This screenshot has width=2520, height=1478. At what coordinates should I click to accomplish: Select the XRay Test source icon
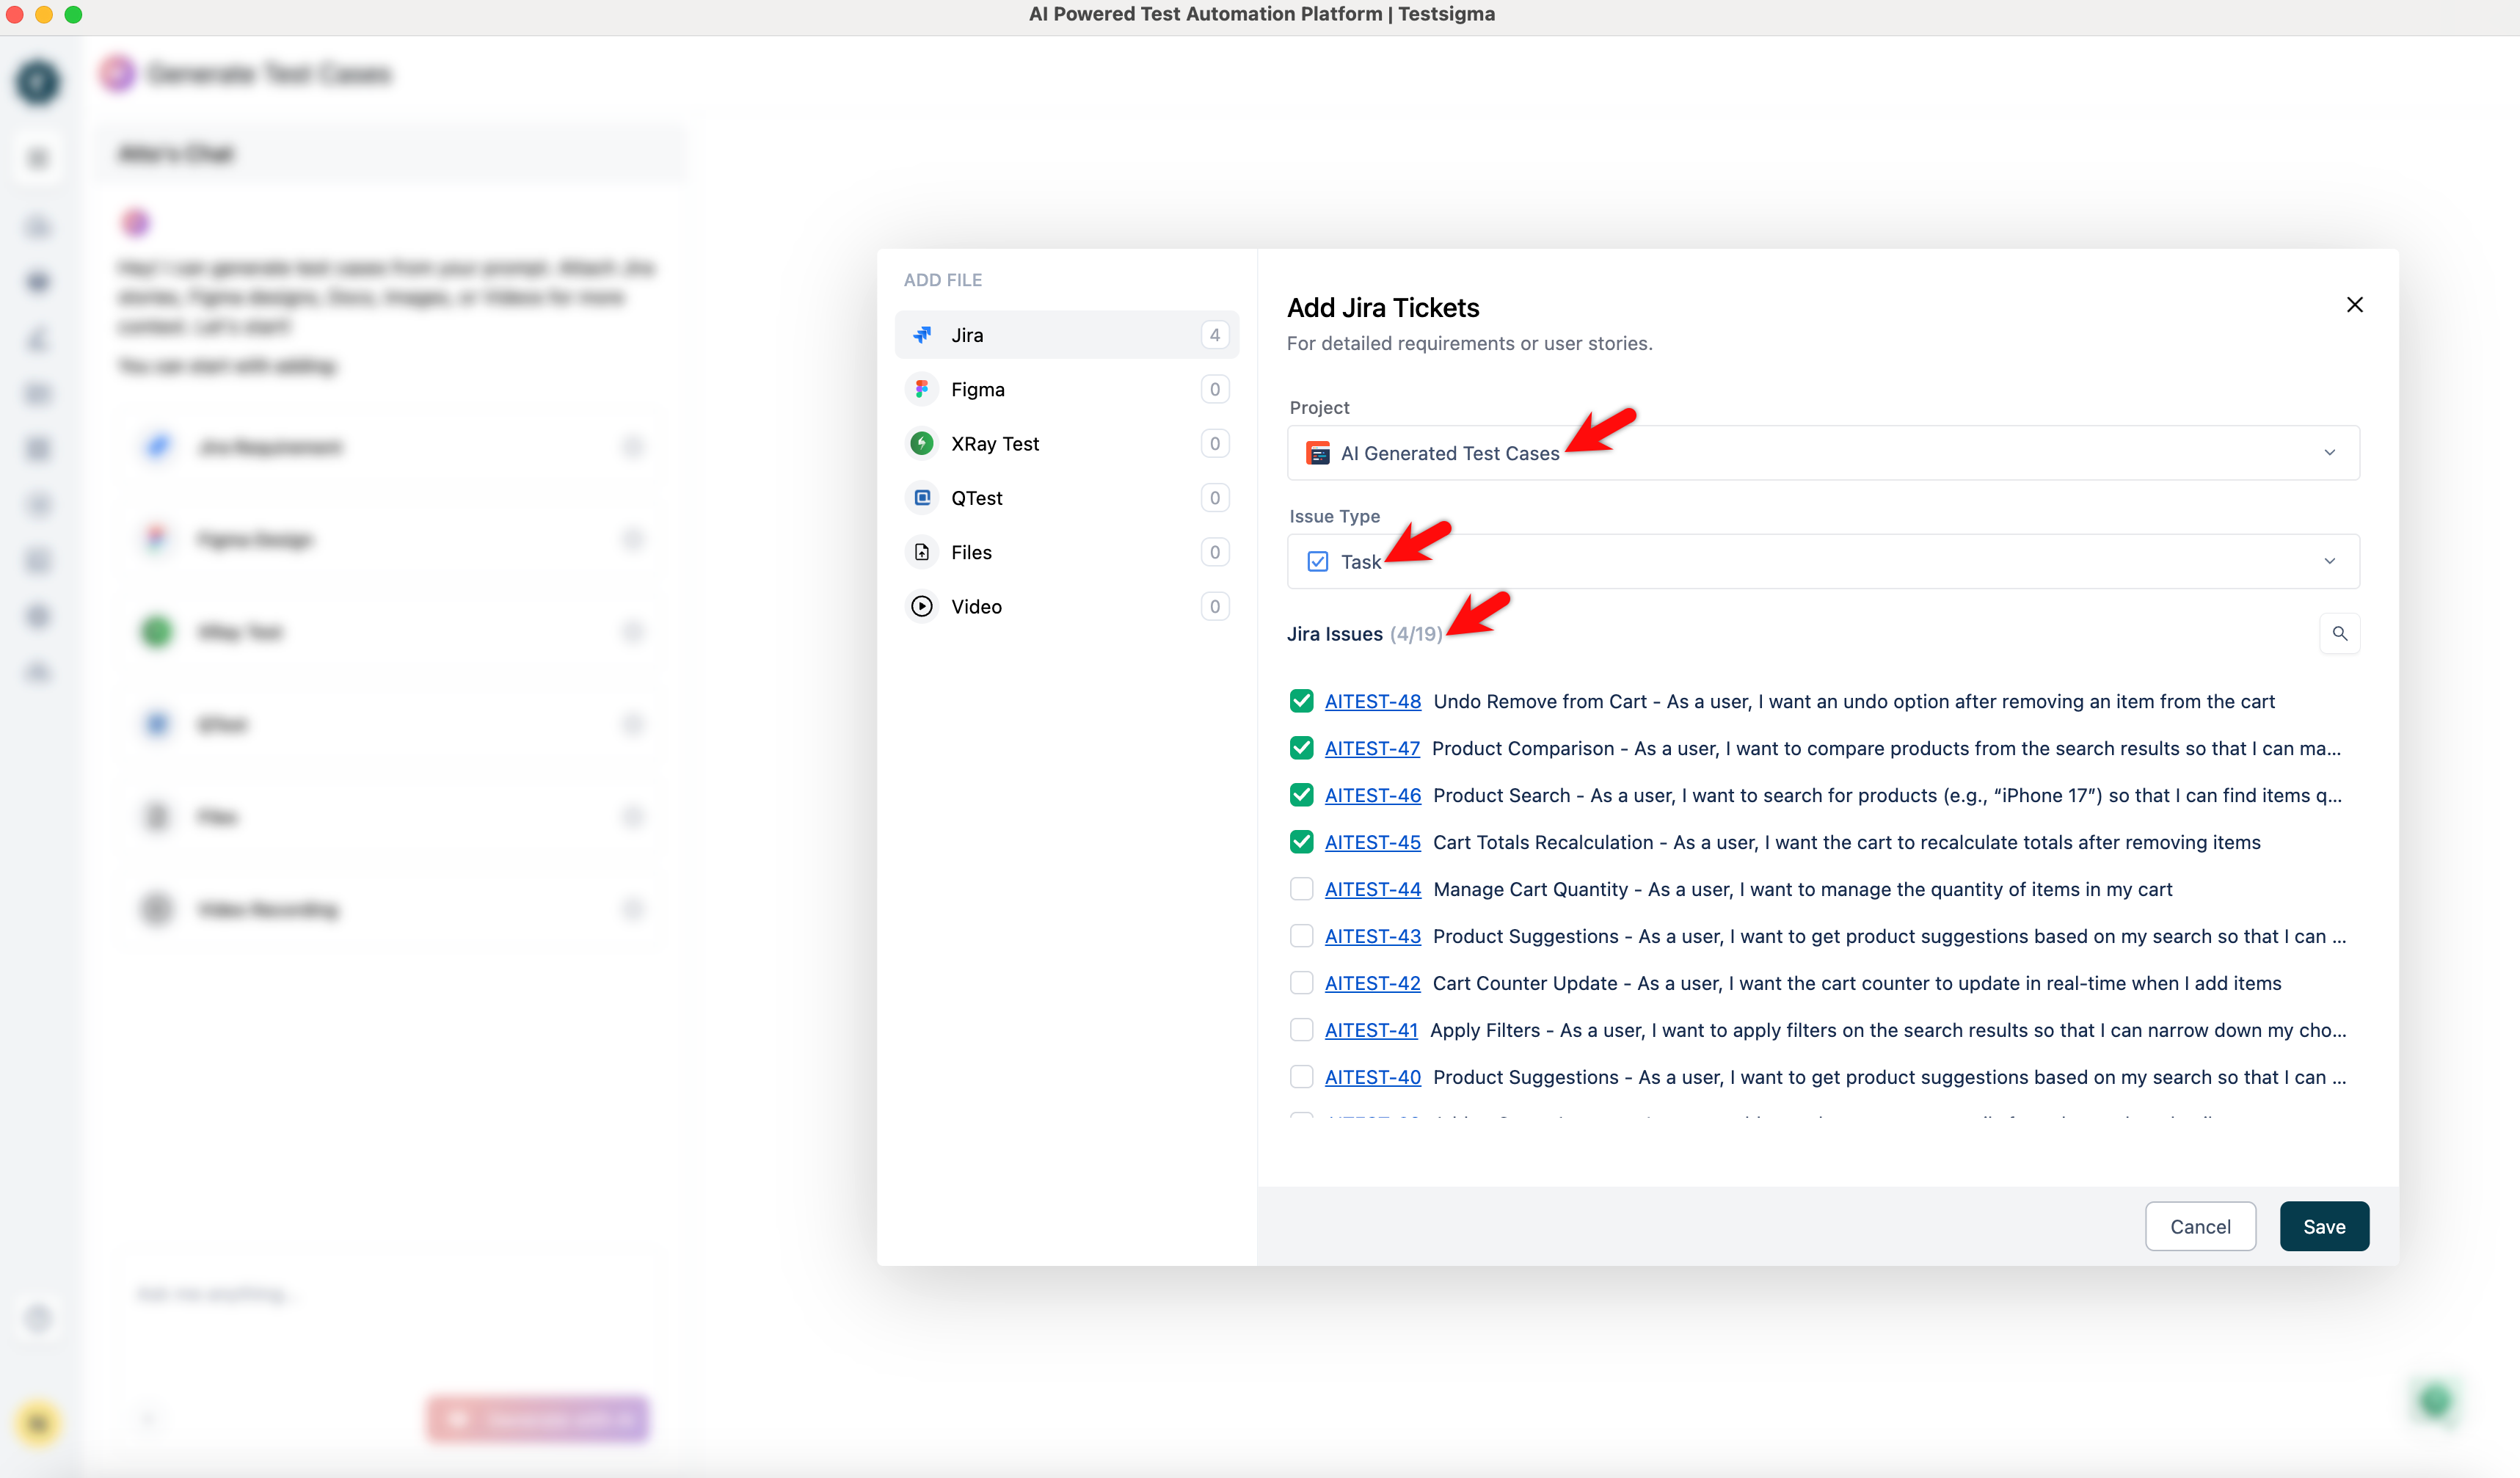point(921,443)
